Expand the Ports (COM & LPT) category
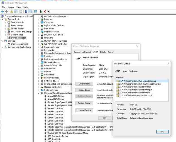Screen dimensions: 176x142 (39, 65)
